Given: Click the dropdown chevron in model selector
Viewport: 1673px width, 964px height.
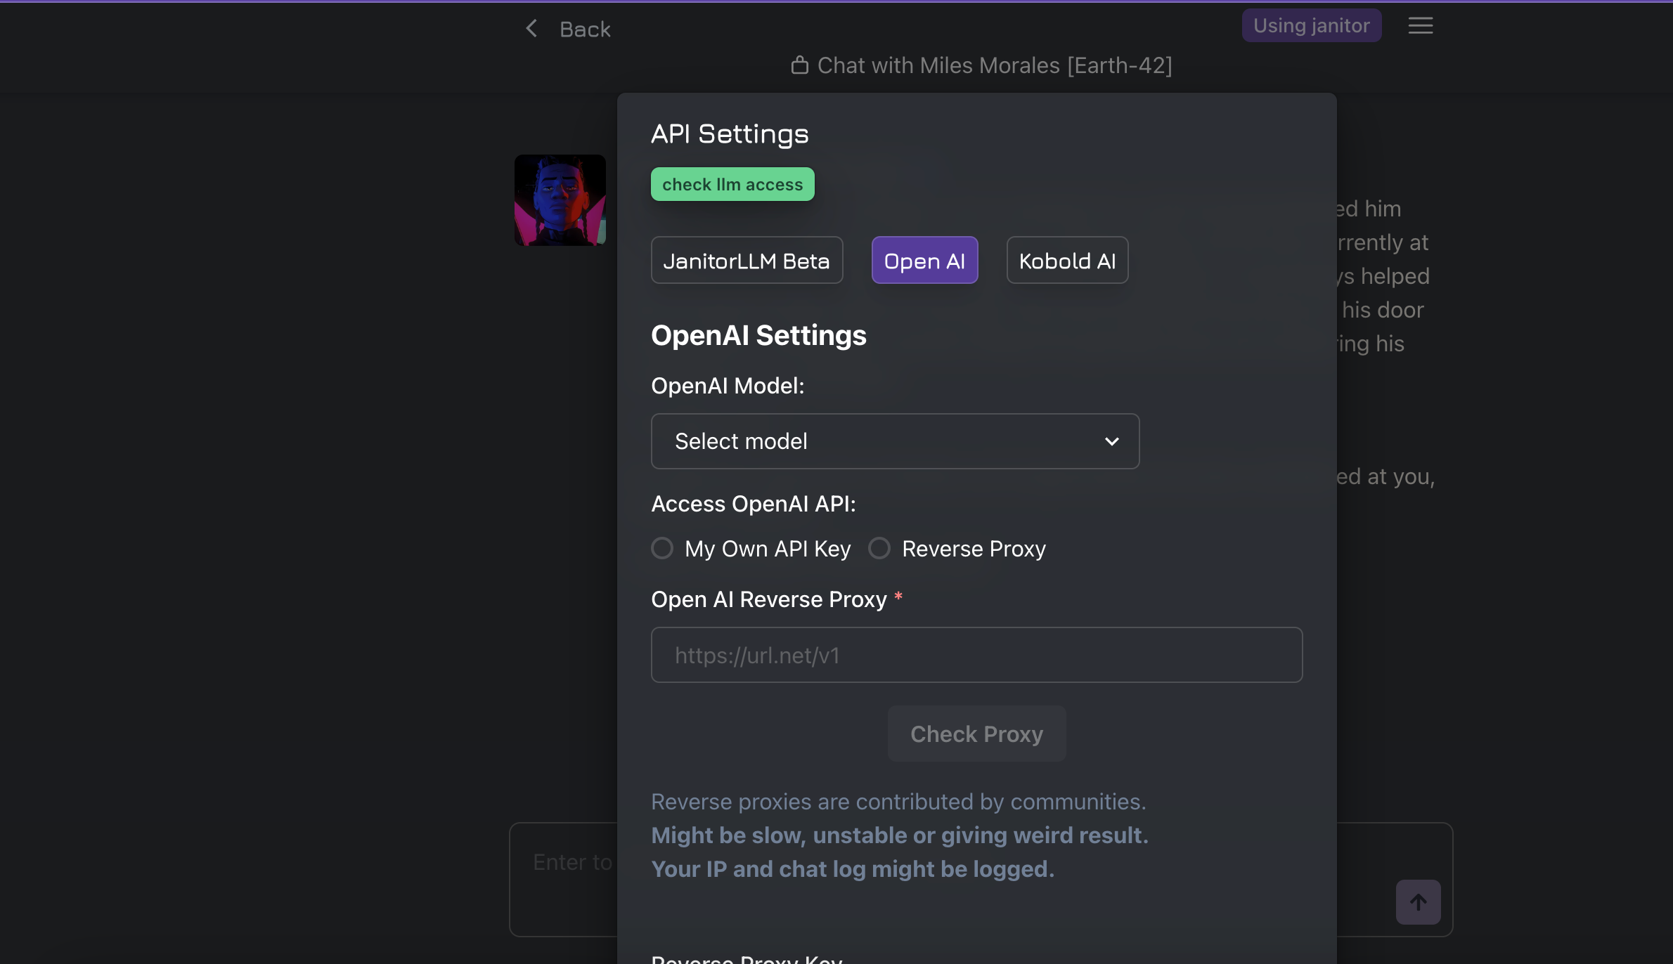Looking at the screenshot, I should tap(1111, 441).
